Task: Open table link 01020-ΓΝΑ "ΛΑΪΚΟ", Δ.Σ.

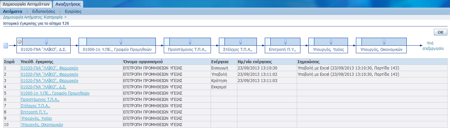Action: pos(44,87)
